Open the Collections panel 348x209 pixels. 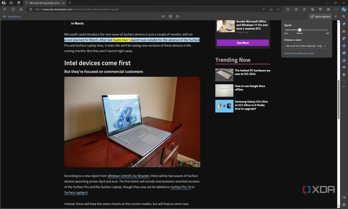point(312,9)
